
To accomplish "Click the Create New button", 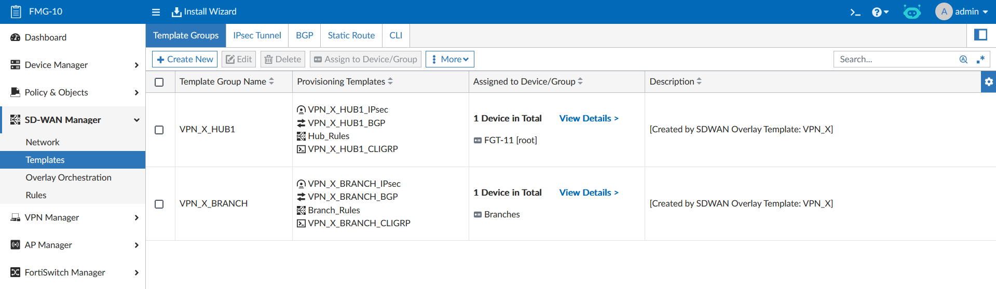I will click(185, 59).
